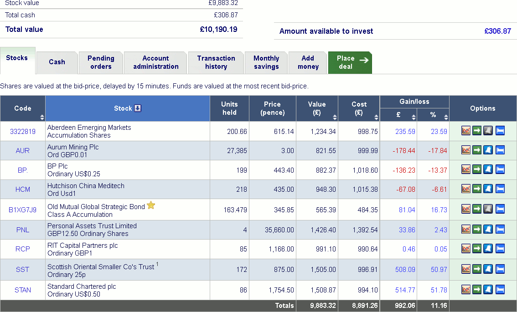Open the RCP stock code link
The height and width of the screenshot is (312, 517).
pos(23,249)
